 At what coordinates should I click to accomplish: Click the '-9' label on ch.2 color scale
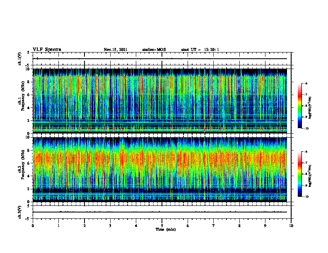[306, 185]
